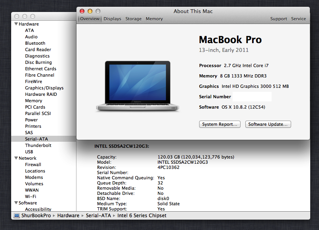Select Thunderbolt in the sidebar
This screenshot has height=230, width=319.
38,145
